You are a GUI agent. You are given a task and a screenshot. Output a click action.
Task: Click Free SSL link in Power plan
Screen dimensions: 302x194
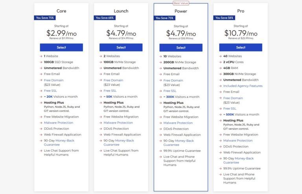pyautogui.click(x=169, y=91)
